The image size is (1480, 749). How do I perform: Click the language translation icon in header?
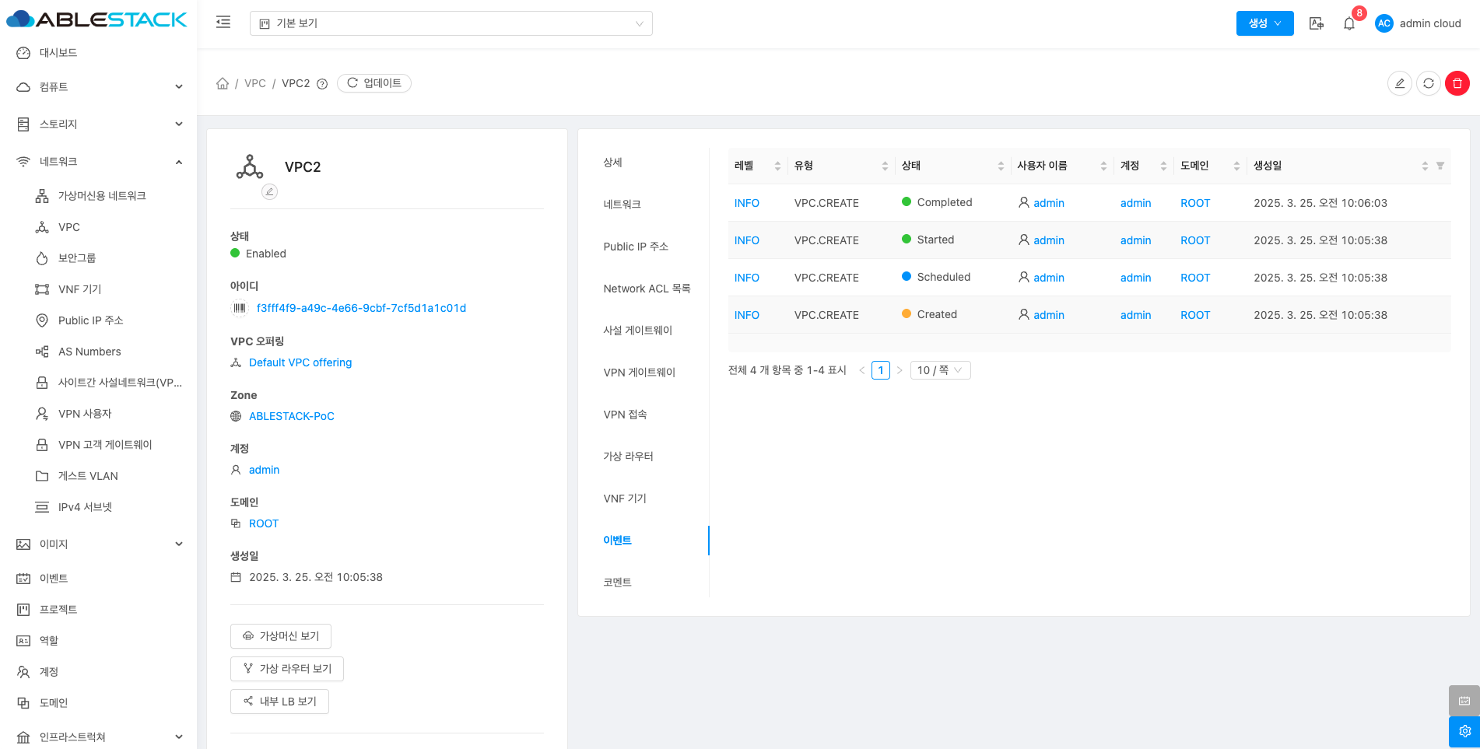(1316, 23)
